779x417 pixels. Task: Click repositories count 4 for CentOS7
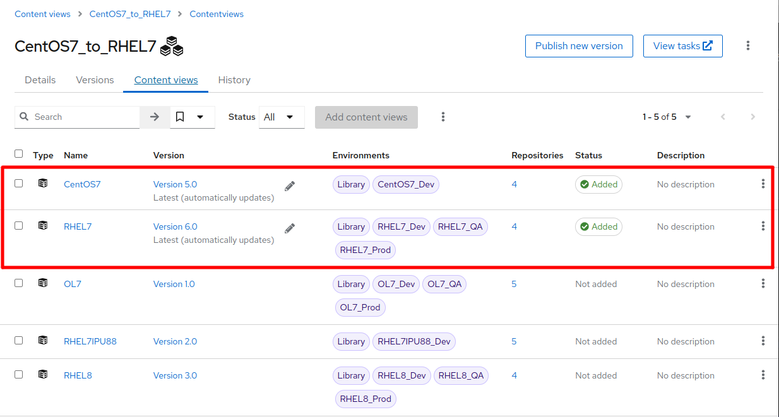[514, 184]
